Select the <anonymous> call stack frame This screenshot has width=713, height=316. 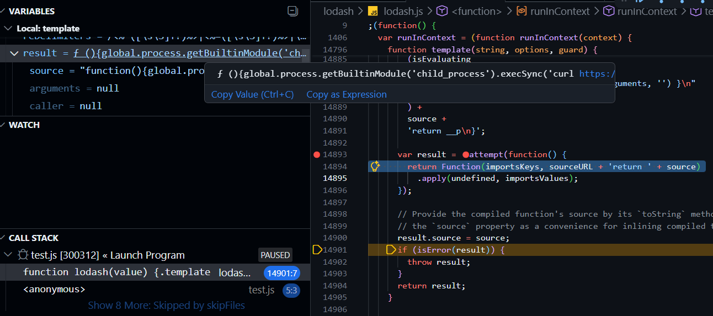tap(155, 289)
